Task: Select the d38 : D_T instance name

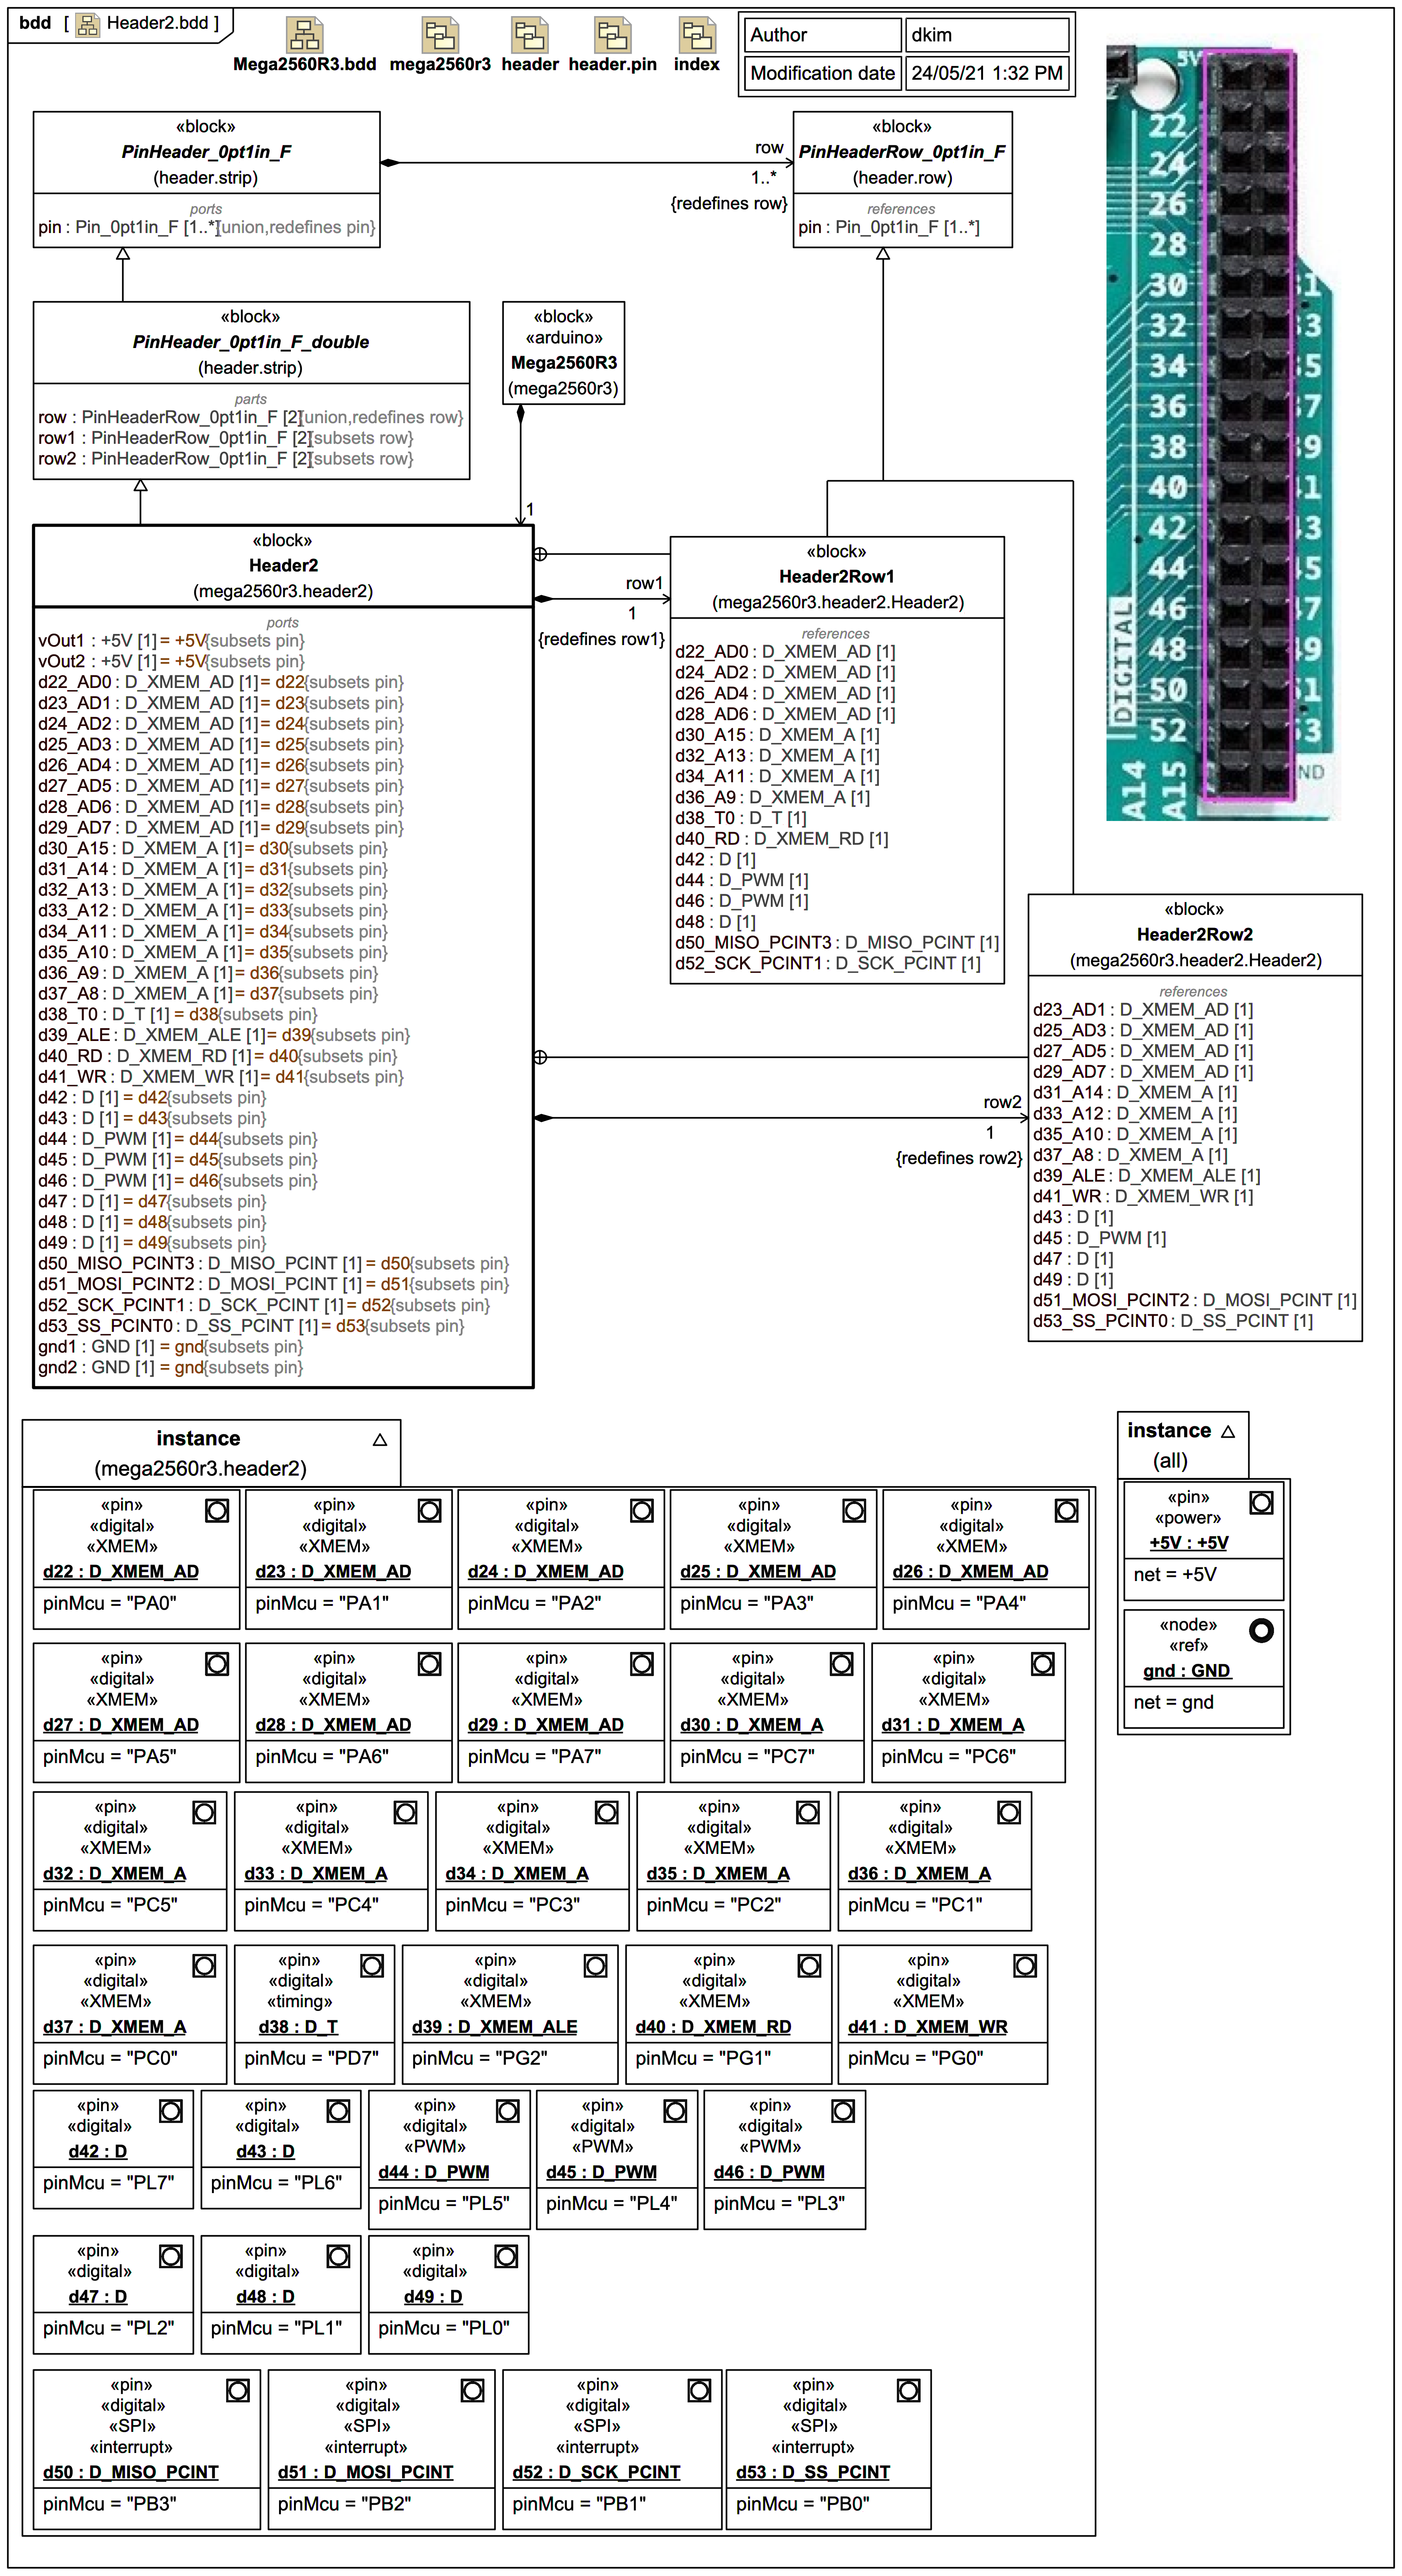Action: (x=298, y=2026)
